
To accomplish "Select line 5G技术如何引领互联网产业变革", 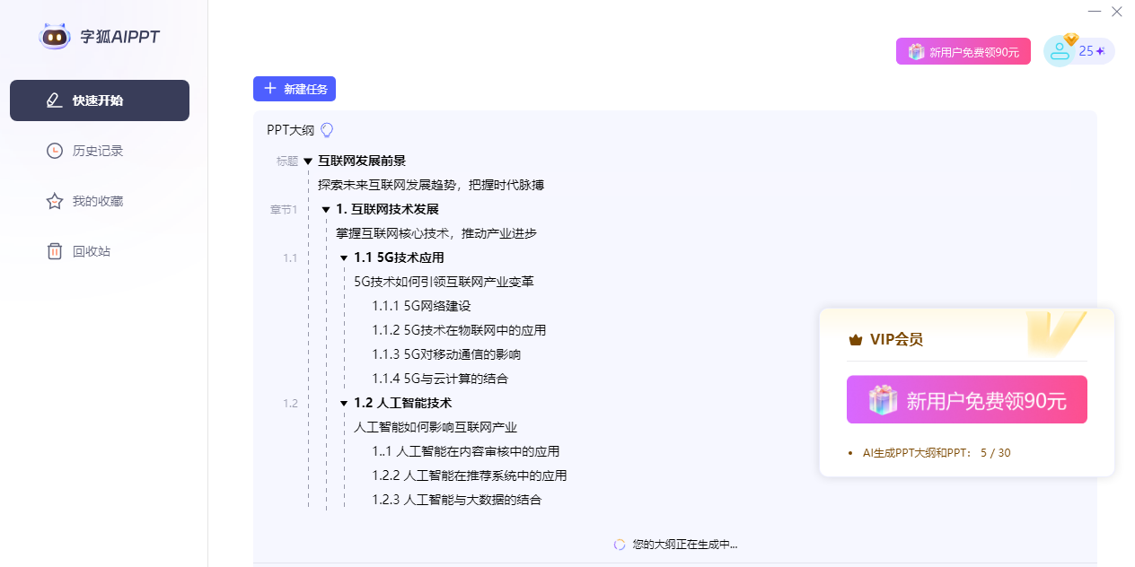I will click(x=444, y=282).
